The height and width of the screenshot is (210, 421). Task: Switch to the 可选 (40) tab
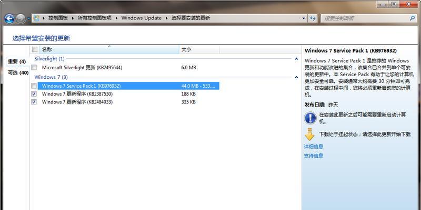click(x=18, y=72)
